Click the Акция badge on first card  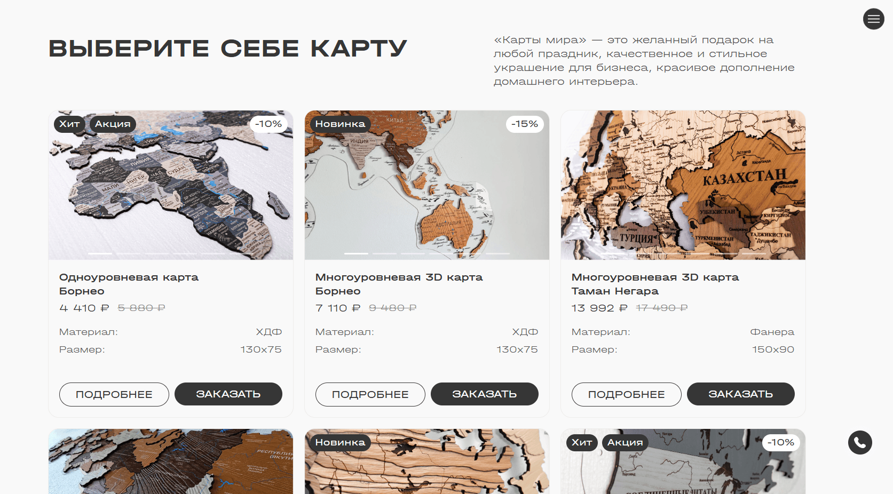pyautogui.click(x=113, y=124)
